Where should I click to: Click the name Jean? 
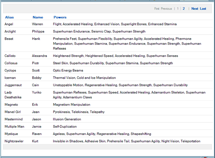tap(36, 112)
